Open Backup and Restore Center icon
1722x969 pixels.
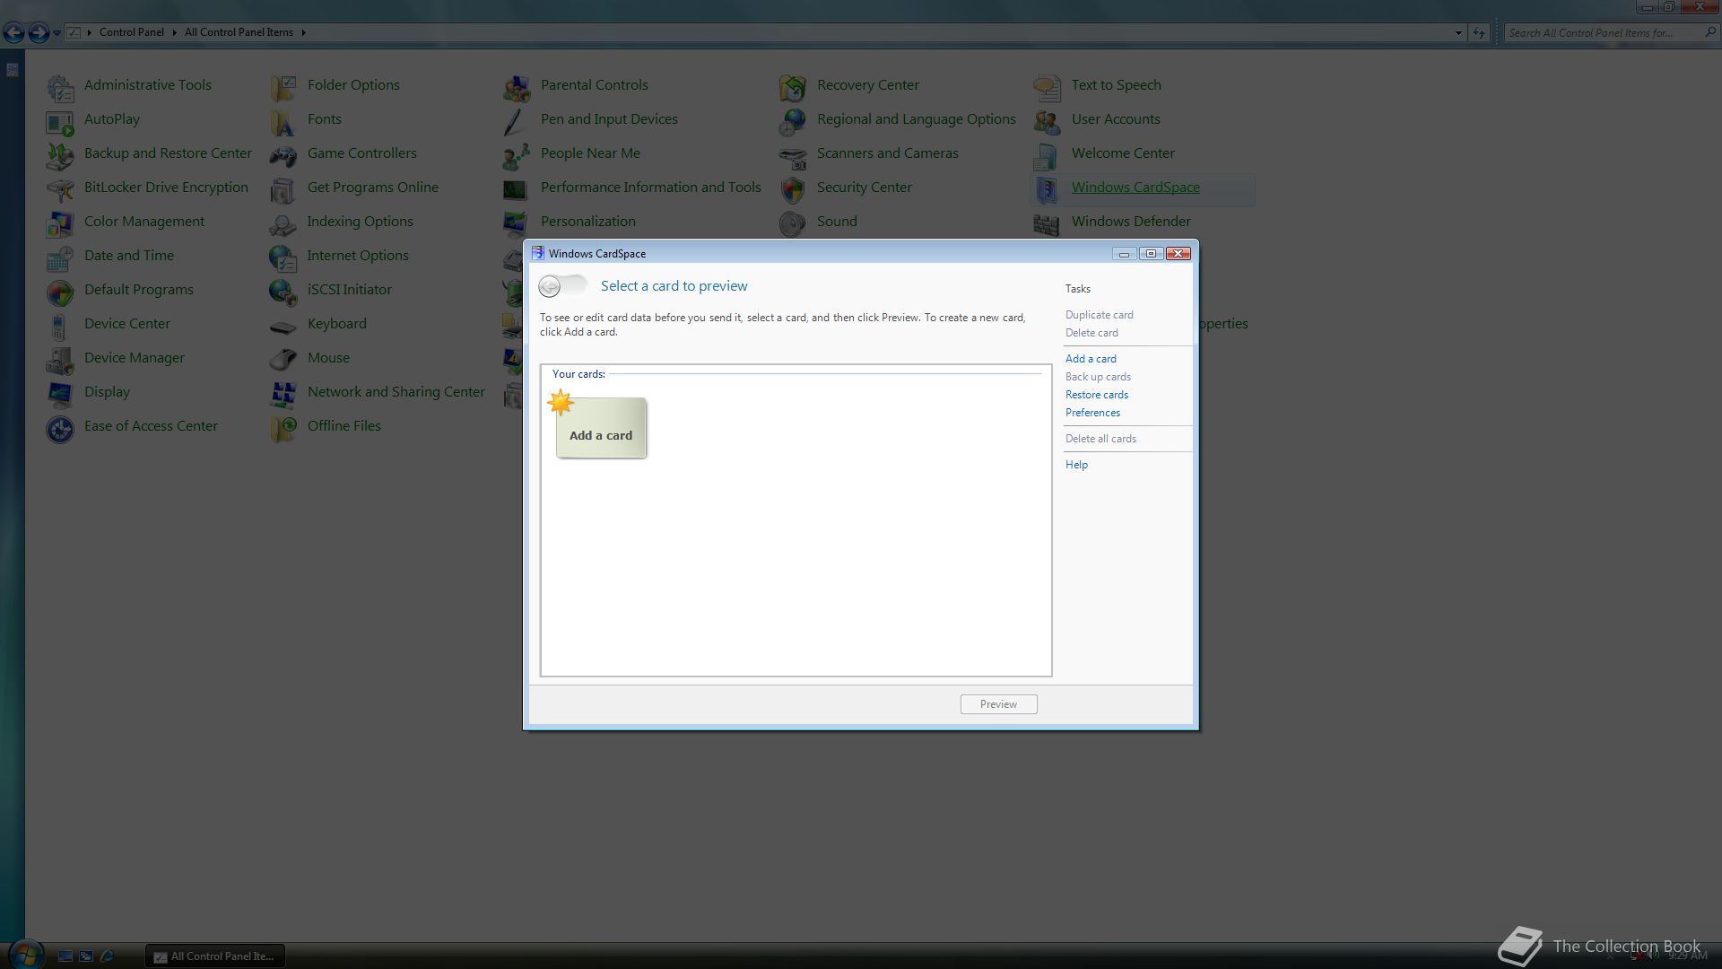(60, 155)
